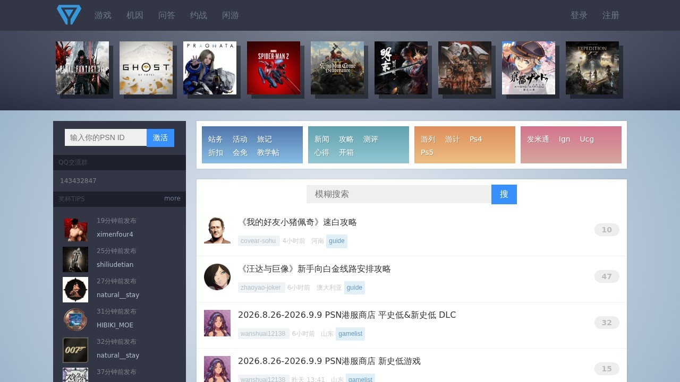The height and width of the screenshot is (382, 680).
Task: Click the 15 reply count badge
Action: [x=607, y=369]
